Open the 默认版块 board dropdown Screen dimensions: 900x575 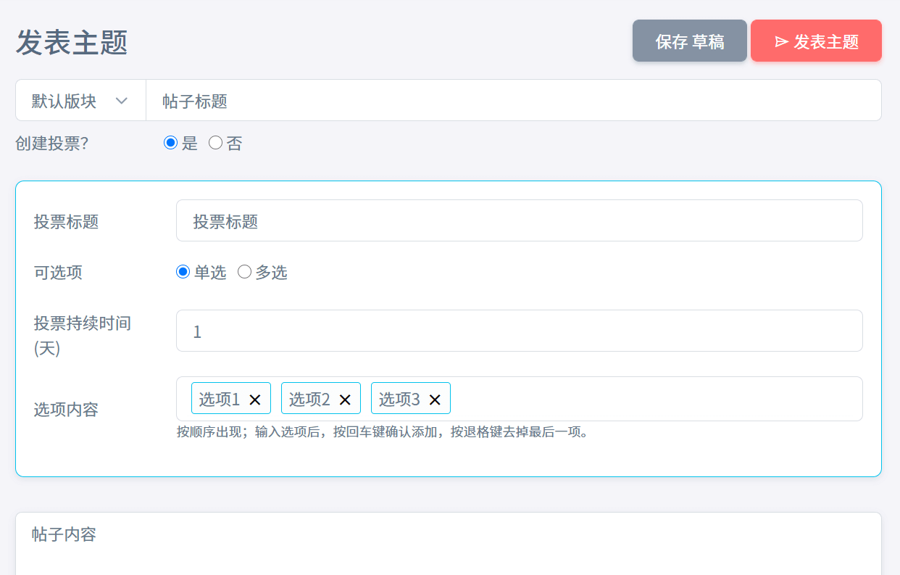click(x=80, y=101)
